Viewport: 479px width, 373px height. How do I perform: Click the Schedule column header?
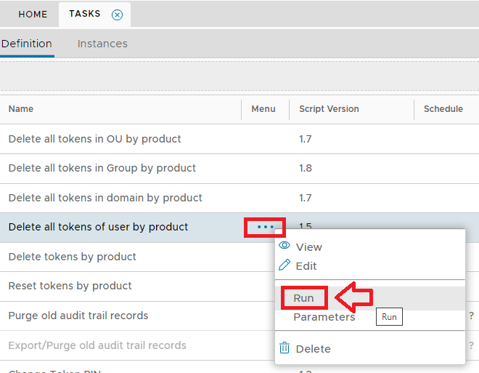(x=443, y=109)
